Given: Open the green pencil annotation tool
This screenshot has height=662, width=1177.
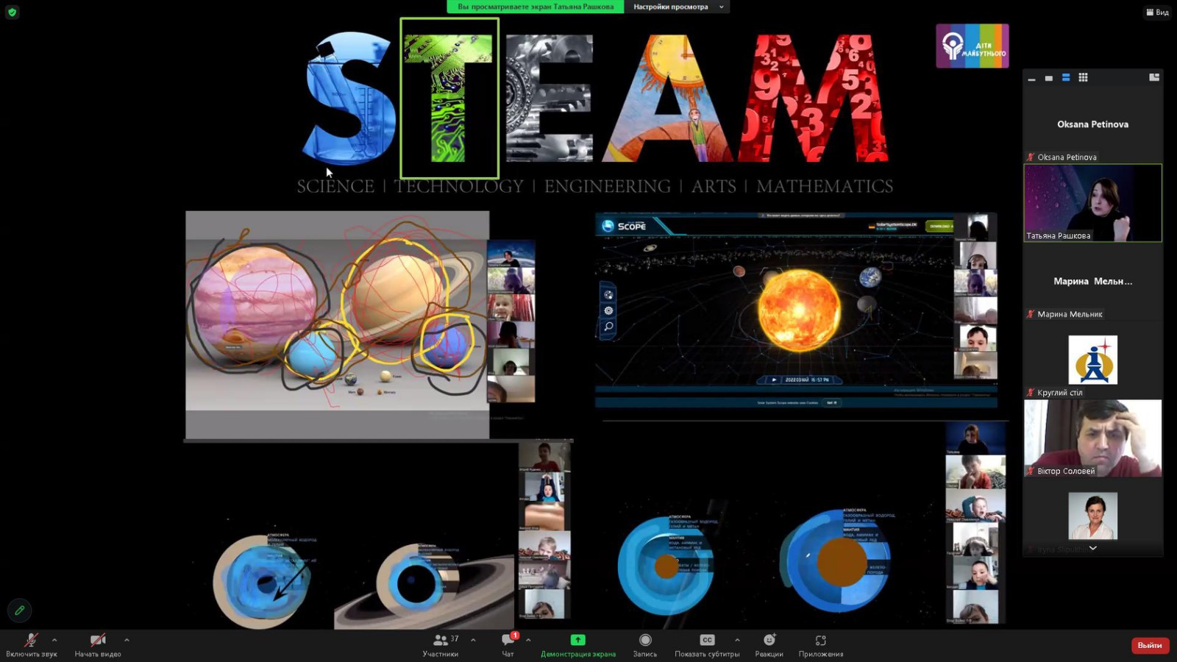Looking at the screenshot, I should pos(20,610).
